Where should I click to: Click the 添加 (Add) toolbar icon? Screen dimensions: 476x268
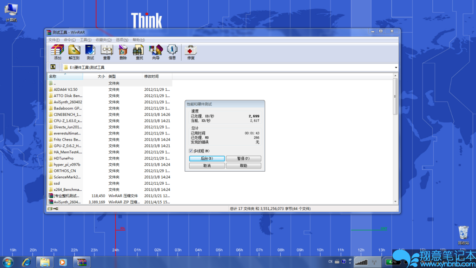pyautogui.click(x=58, y=52)
